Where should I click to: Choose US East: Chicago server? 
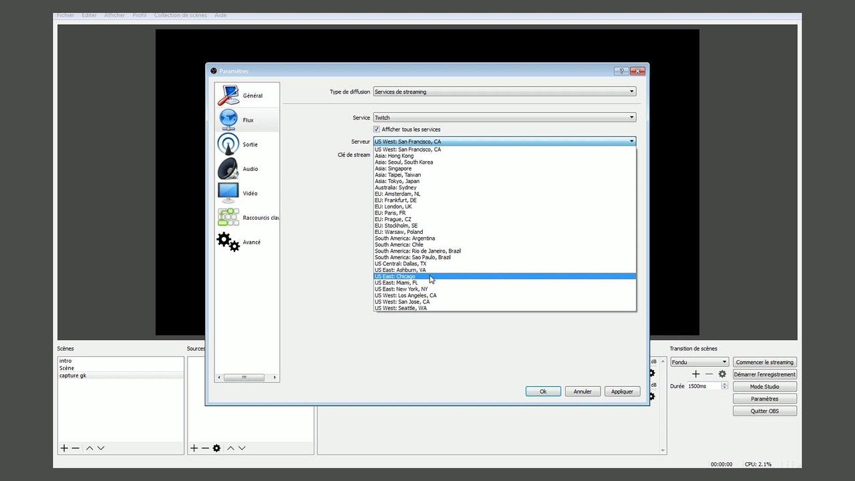(x=504, y=277)
